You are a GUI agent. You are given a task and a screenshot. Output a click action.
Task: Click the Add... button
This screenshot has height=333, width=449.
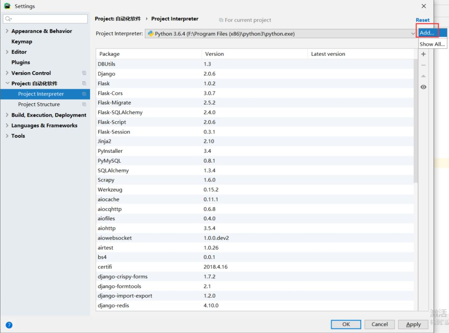pyautogui.click(x=427, y=33)
